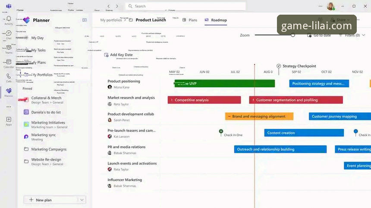Image resolution: width=371 pixels, height=208 pixels.
Task: Open Brand and messaging alignment bar
Action: (259, 116)
